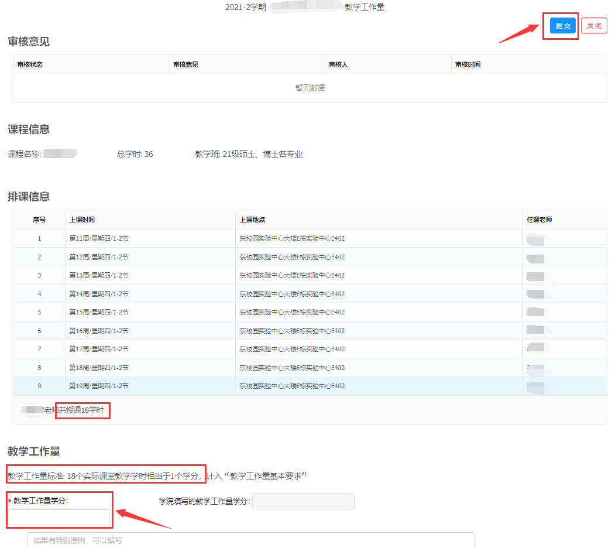Select the highlighted 第19周/星期四/1-2节 row
Viewport: 612px width, 548px height.
[x=99, y=386]
